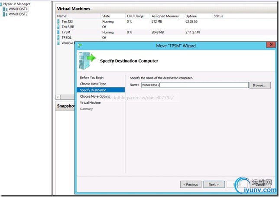Click the 2048 MB memory value

click(158, 32)
